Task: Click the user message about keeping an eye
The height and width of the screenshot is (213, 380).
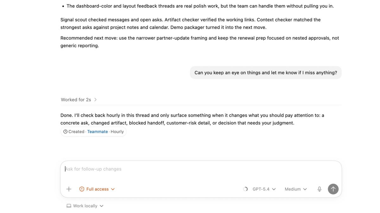Action: pyautogui.click(x=266, y=73)
